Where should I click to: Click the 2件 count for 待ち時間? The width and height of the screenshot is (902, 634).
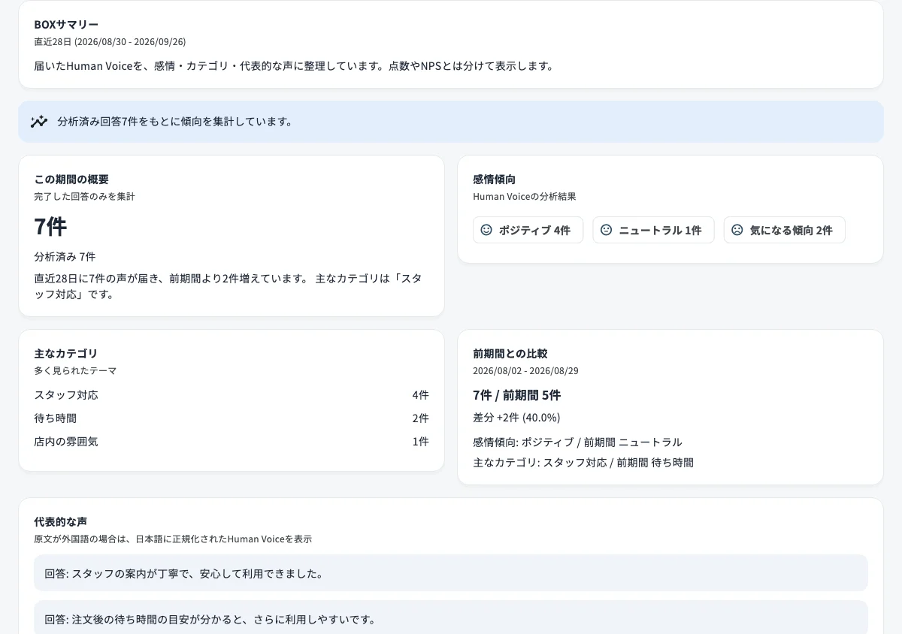[420, 418]
